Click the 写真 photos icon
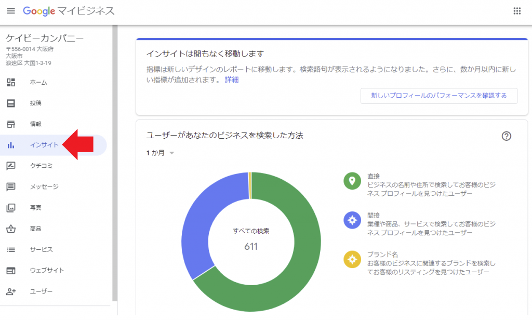The image size is (532, 320). pyautogui.click(x=11, y=208)
